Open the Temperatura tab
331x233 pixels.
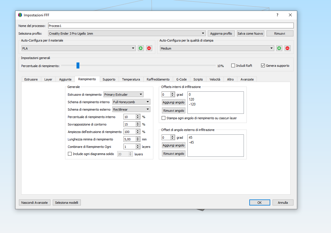coord(131,79)
